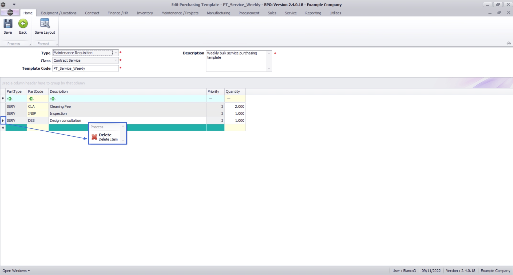513x275 pixels.
Task: Select the Inspection description cell
Action: [x=127, y=113]
